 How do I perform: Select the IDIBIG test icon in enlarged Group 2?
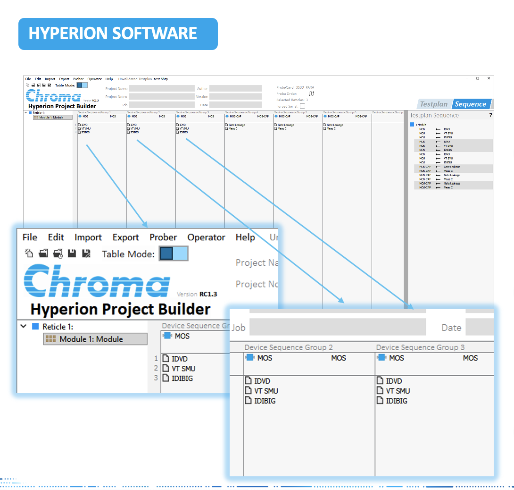(249, 400)
